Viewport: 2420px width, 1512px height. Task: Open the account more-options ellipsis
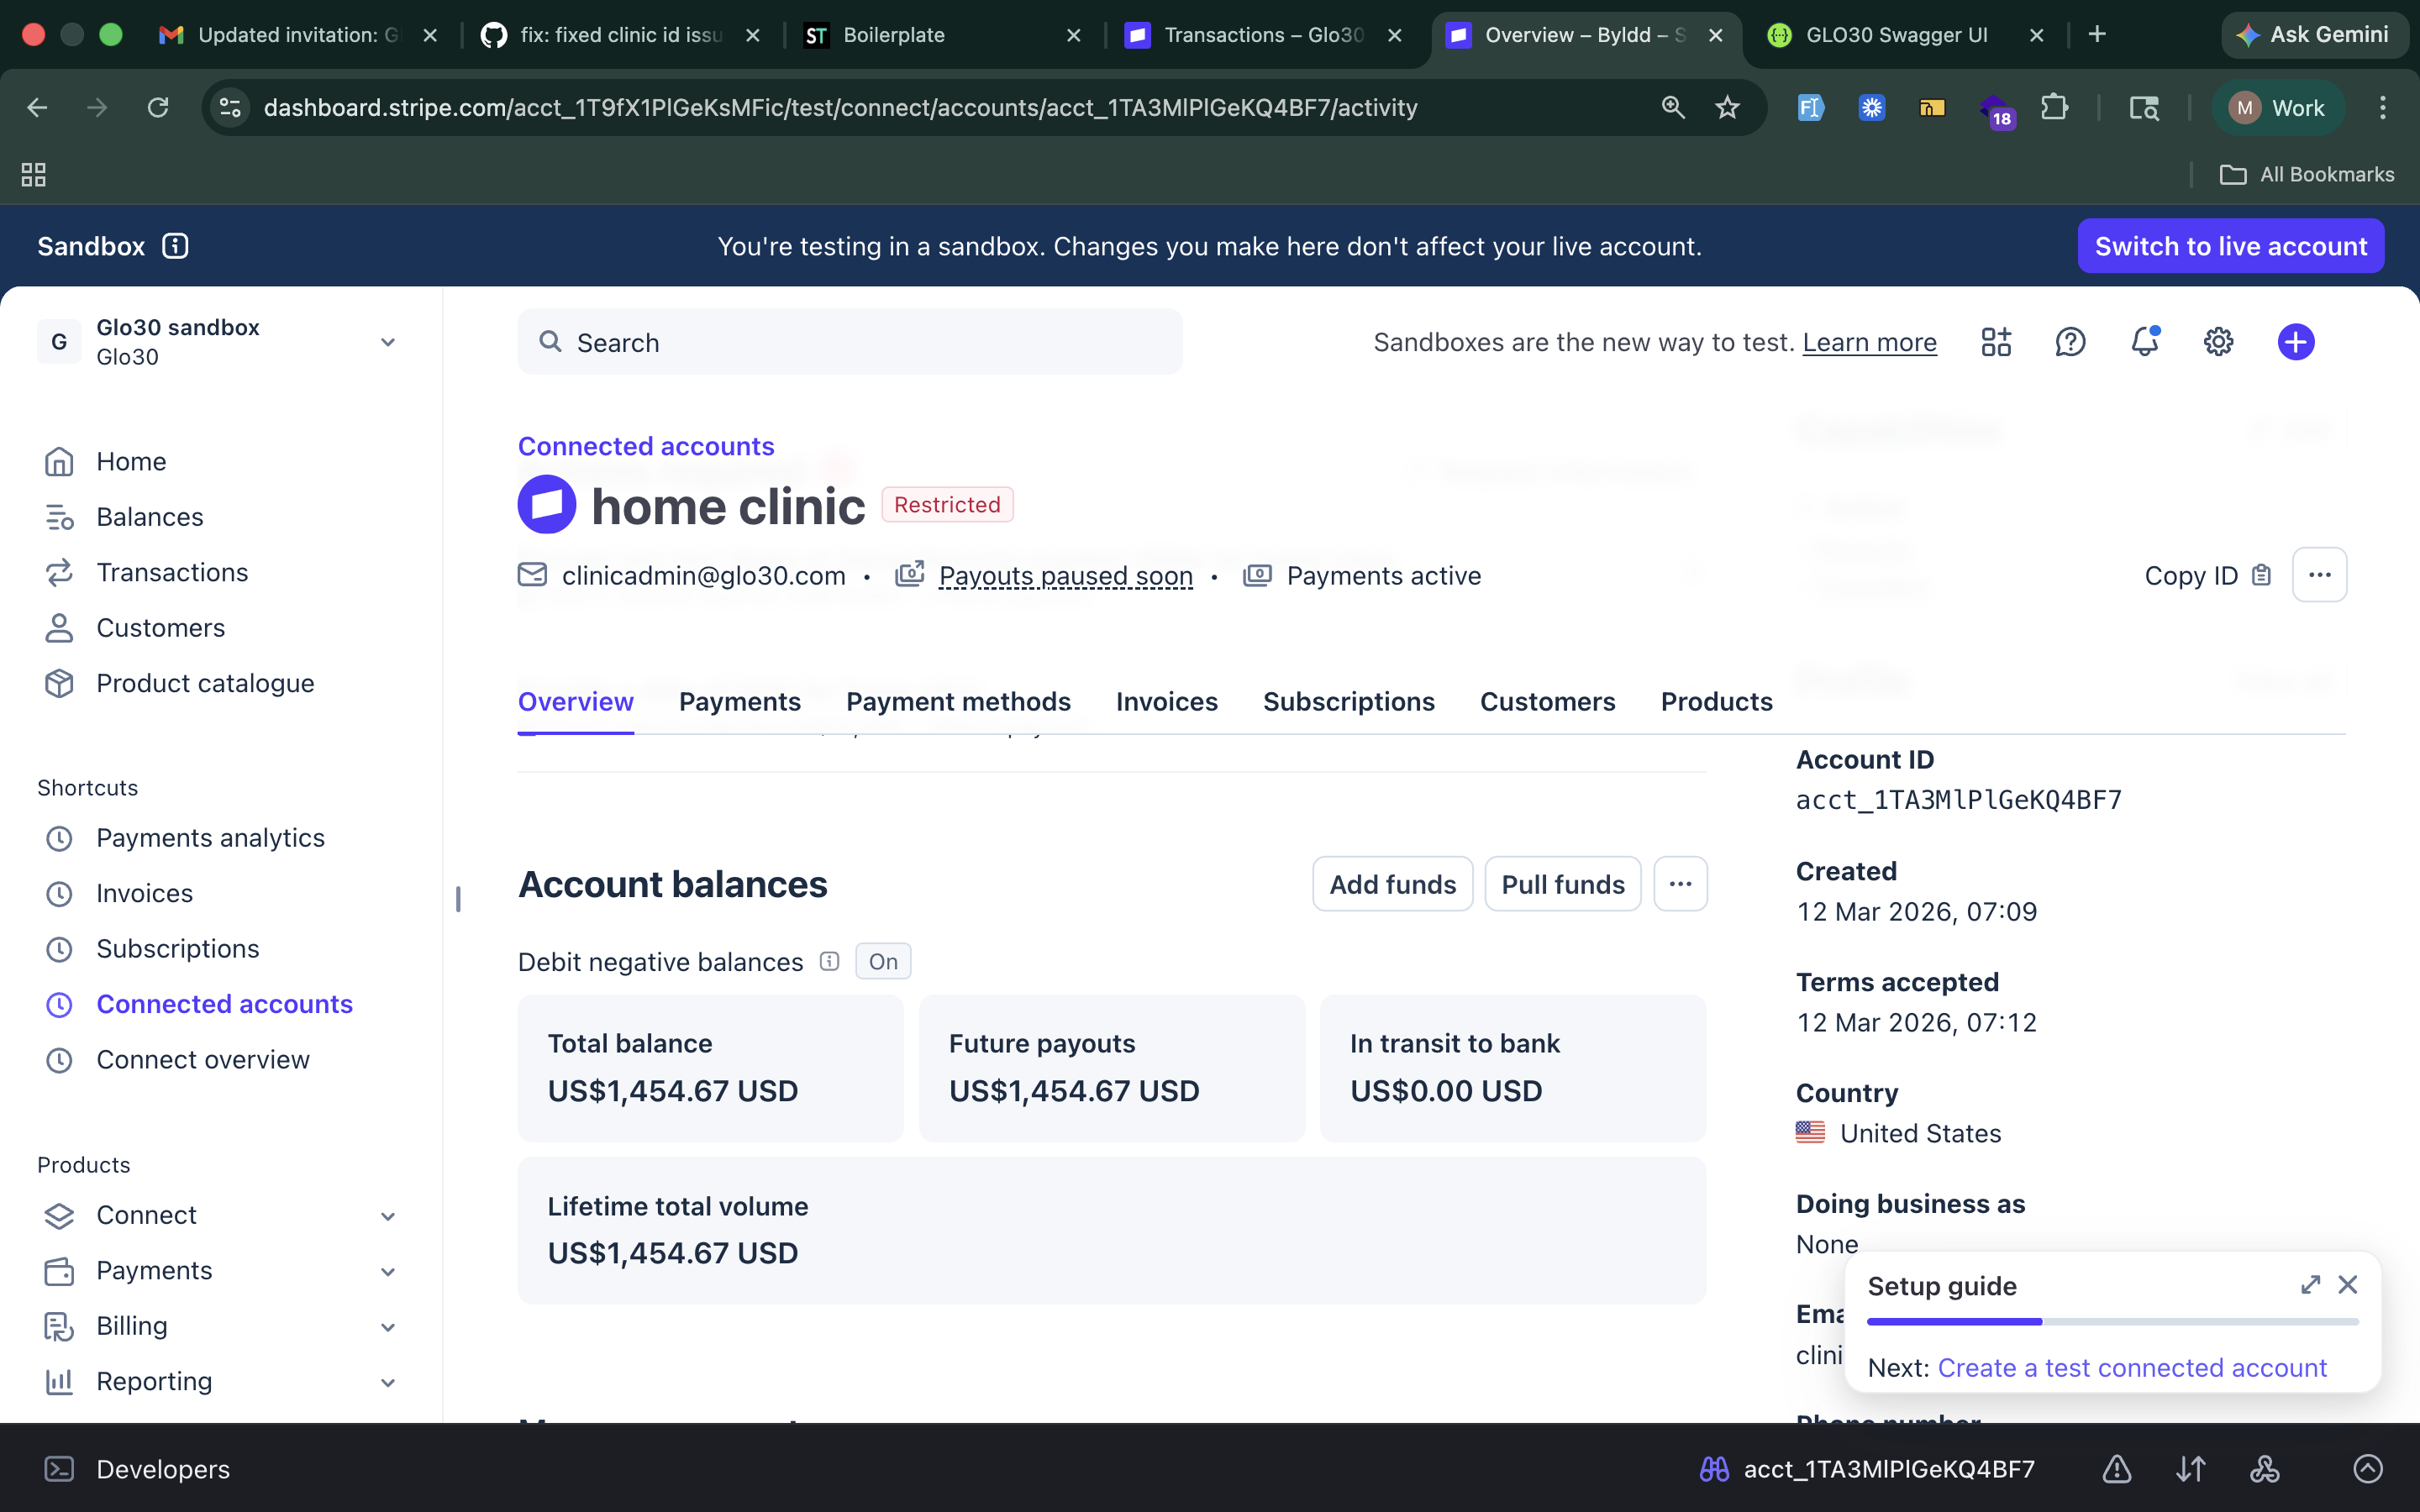2320,575
